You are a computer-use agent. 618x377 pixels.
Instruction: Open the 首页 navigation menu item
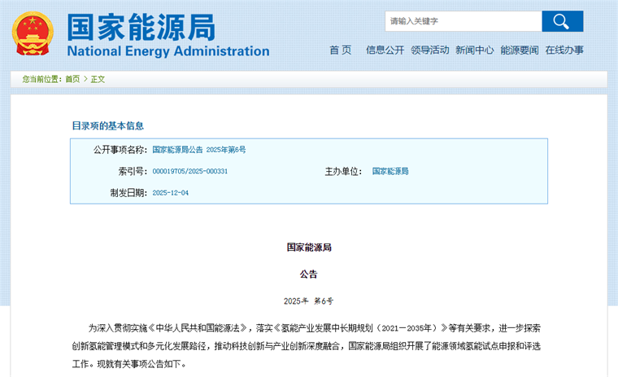340,50
